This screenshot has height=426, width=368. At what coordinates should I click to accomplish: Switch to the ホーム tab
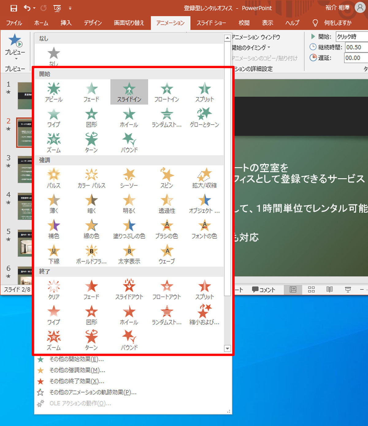click(41, 23)
